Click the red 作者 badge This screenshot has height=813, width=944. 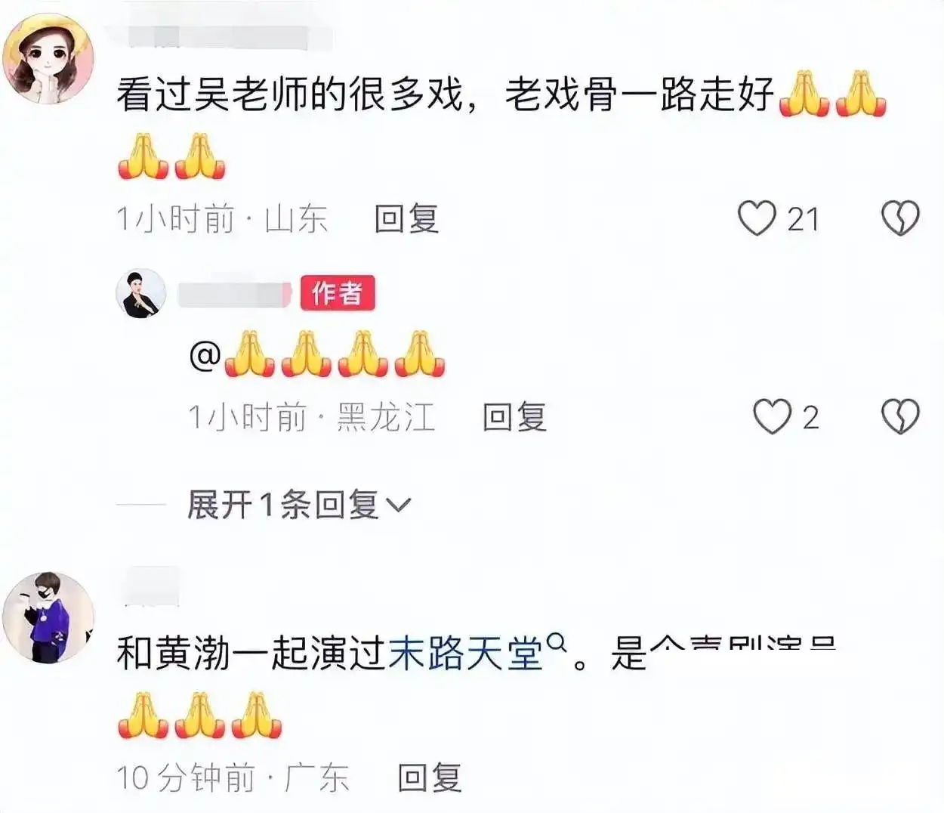(338, 293)
